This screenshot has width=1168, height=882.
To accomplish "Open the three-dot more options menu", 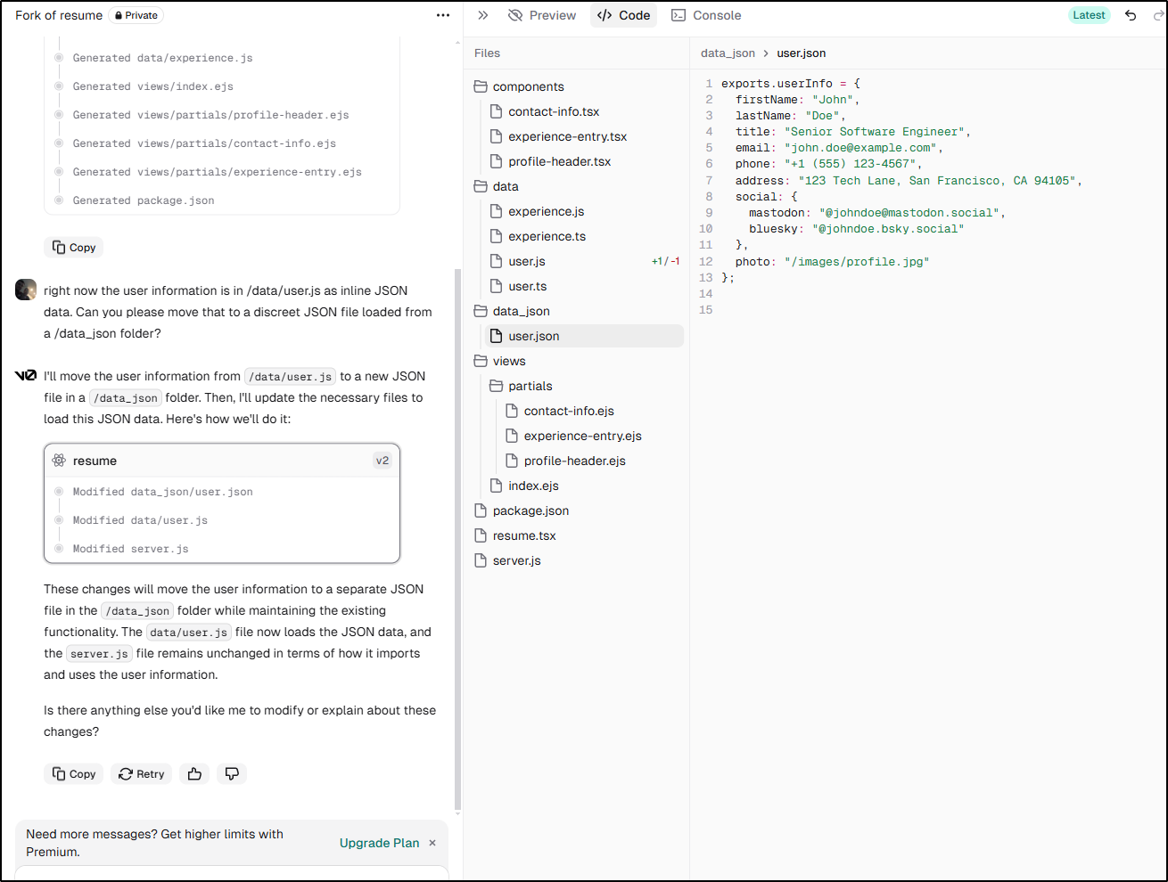I will click(443, 15).
